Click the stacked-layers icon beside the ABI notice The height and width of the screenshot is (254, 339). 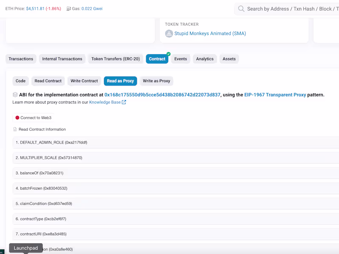pyautogui.click(x=15, y=94)
